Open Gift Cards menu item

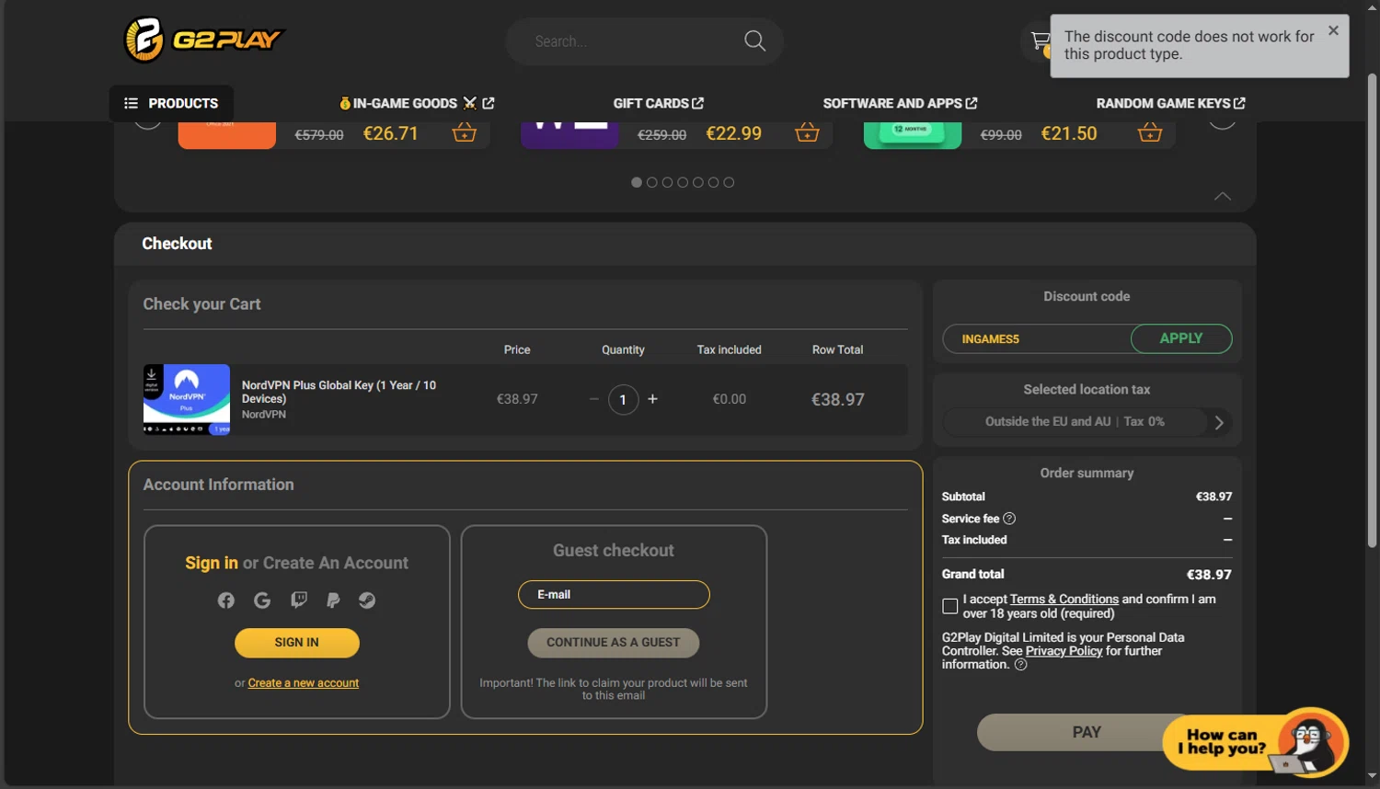pyautogui.click(x=659, y=103)
